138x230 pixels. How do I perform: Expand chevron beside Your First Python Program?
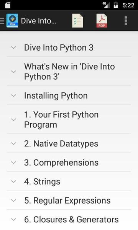tap(13, 120)
